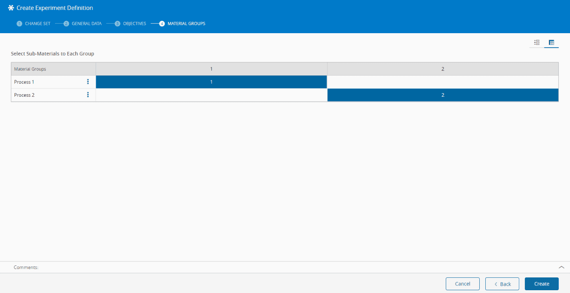
Task: Select the grid view icon
Action: [552, 42]
